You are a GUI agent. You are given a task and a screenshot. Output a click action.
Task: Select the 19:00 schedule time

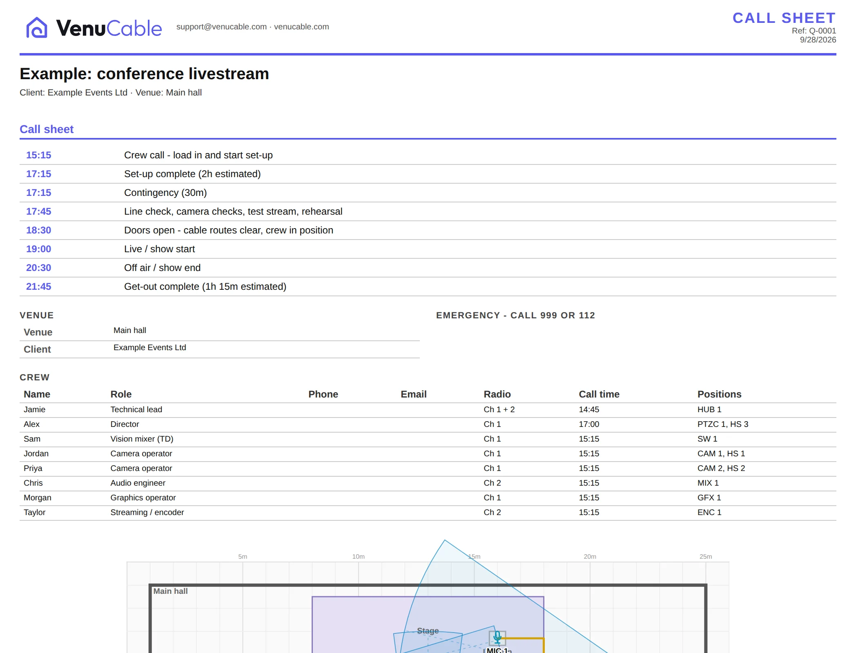(x=39, y=249)
